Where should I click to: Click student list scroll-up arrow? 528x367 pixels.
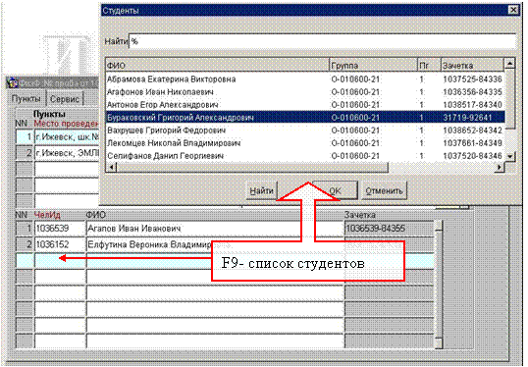509,64
